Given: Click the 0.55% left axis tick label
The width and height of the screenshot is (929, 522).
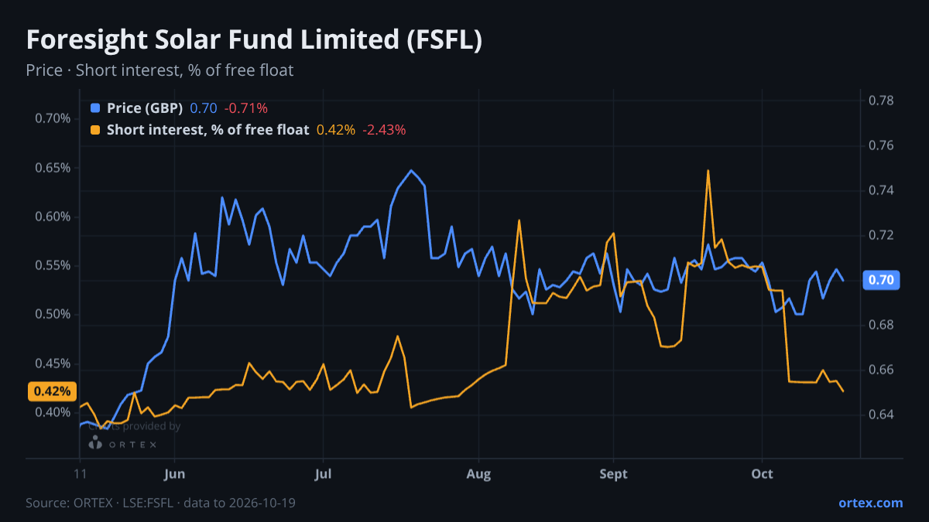Looking at the screenshot, I should [x=53, y=265].
